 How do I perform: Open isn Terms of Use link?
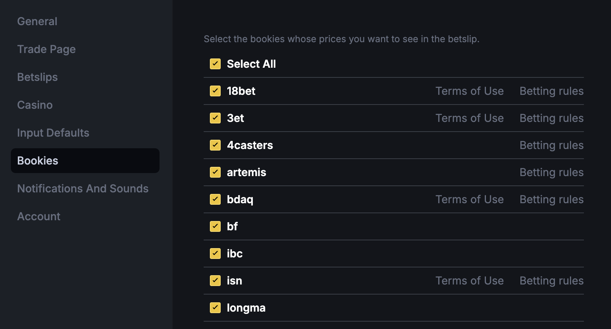tap(469, 281)
